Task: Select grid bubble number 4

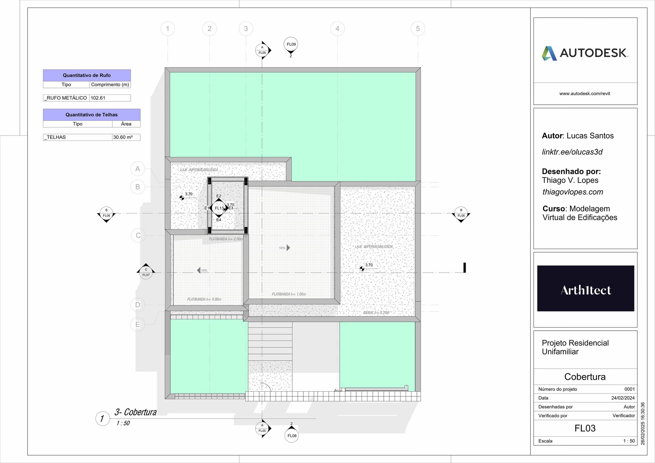Action: pyautogui.click(x=337, y=29)
